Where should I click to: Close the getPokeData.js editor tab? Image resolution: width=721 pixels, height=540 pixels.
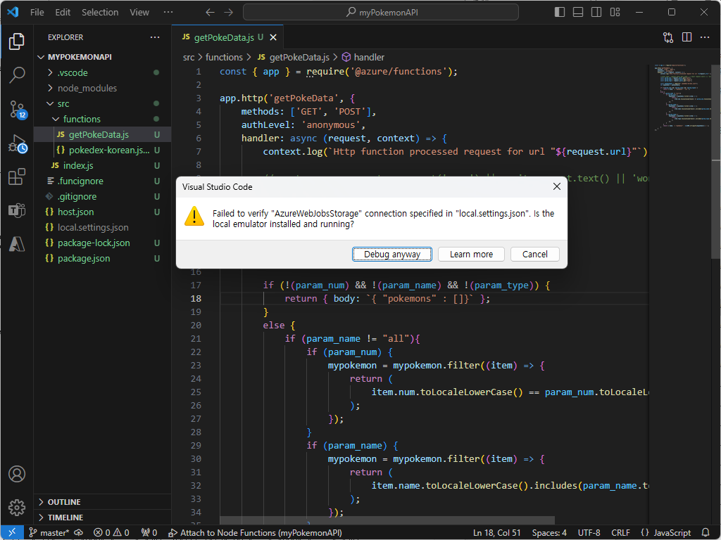click(x=273, y=37)
